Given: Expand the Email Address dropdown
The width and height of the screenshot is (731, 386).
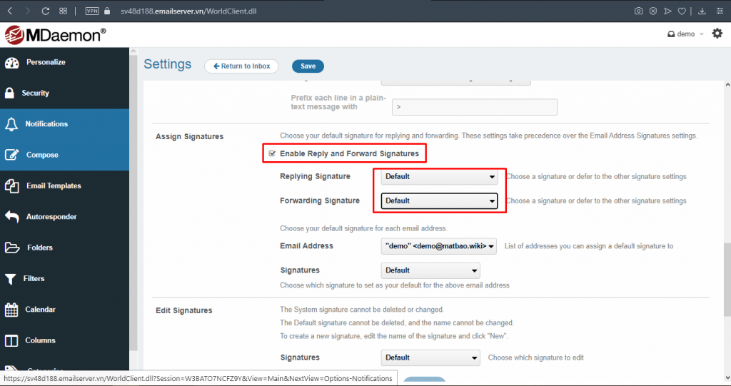Looking at the screenshot, I should click(438, 246).
